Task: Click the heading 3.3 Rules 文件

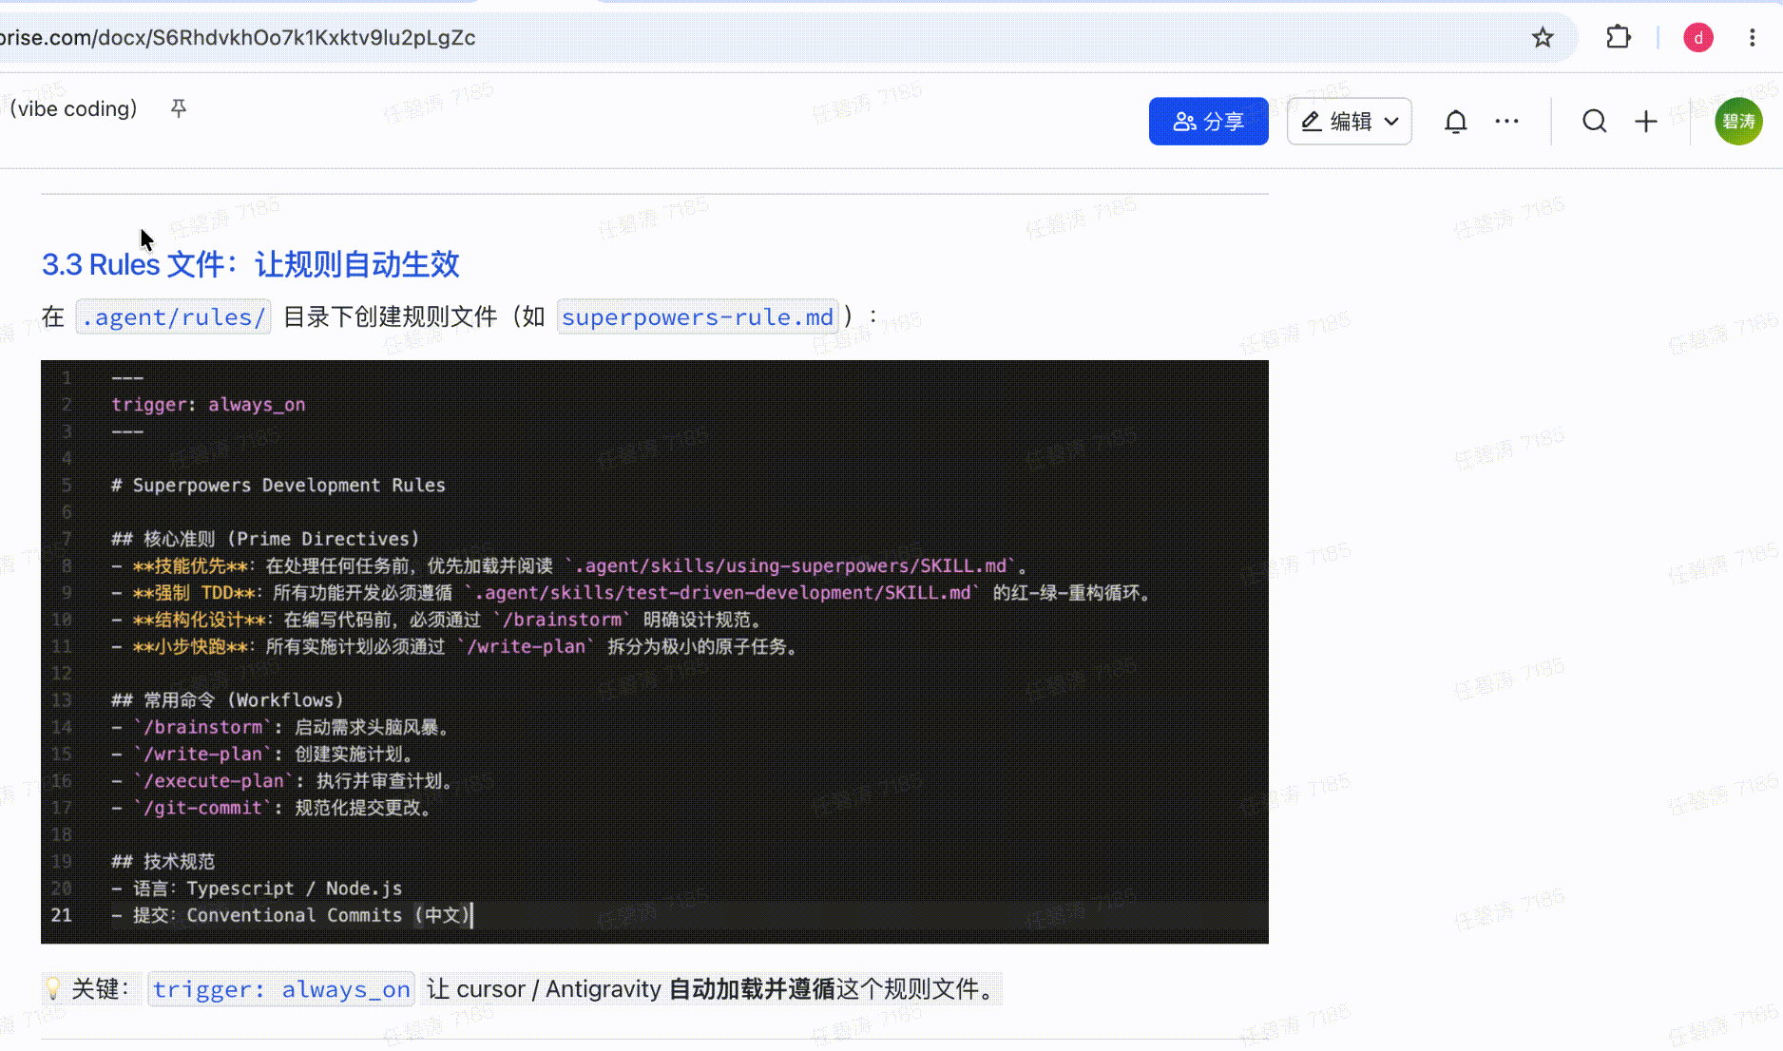Action: 251,264
